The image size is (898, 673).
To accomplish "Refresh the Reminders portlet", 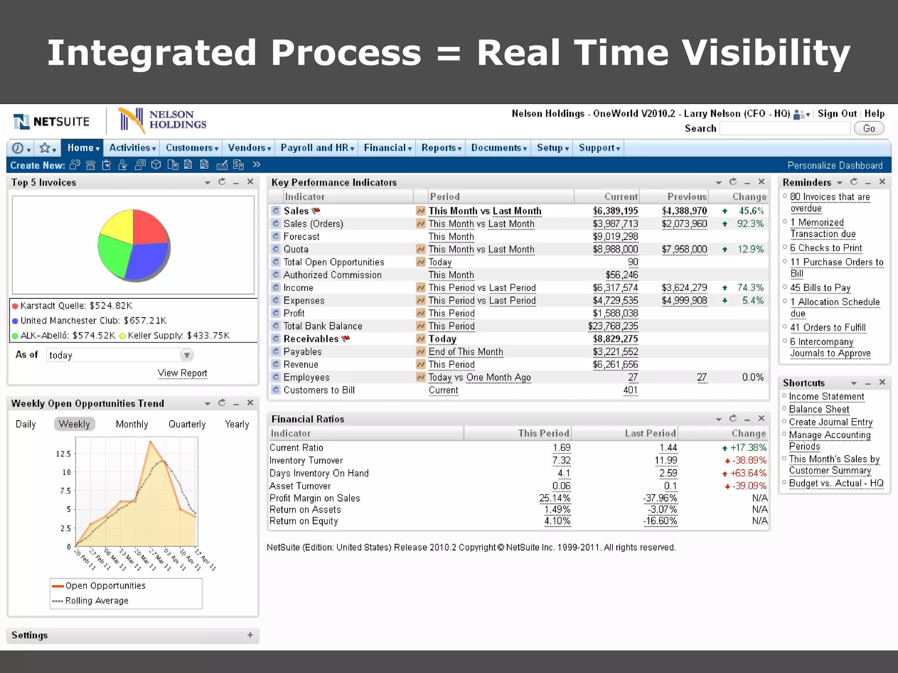I will [x=854, y=181].
